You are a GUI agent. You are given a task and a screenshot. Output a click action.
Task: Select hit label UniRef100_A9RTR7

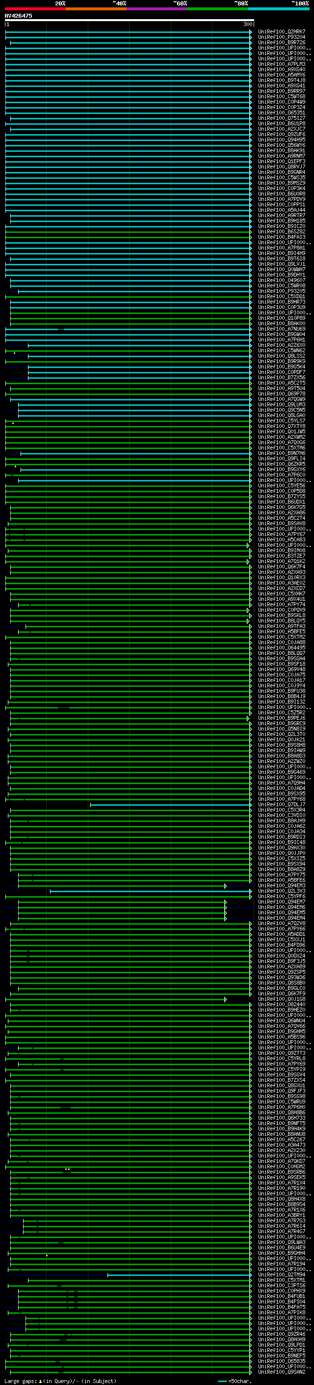tap(281, 216)
